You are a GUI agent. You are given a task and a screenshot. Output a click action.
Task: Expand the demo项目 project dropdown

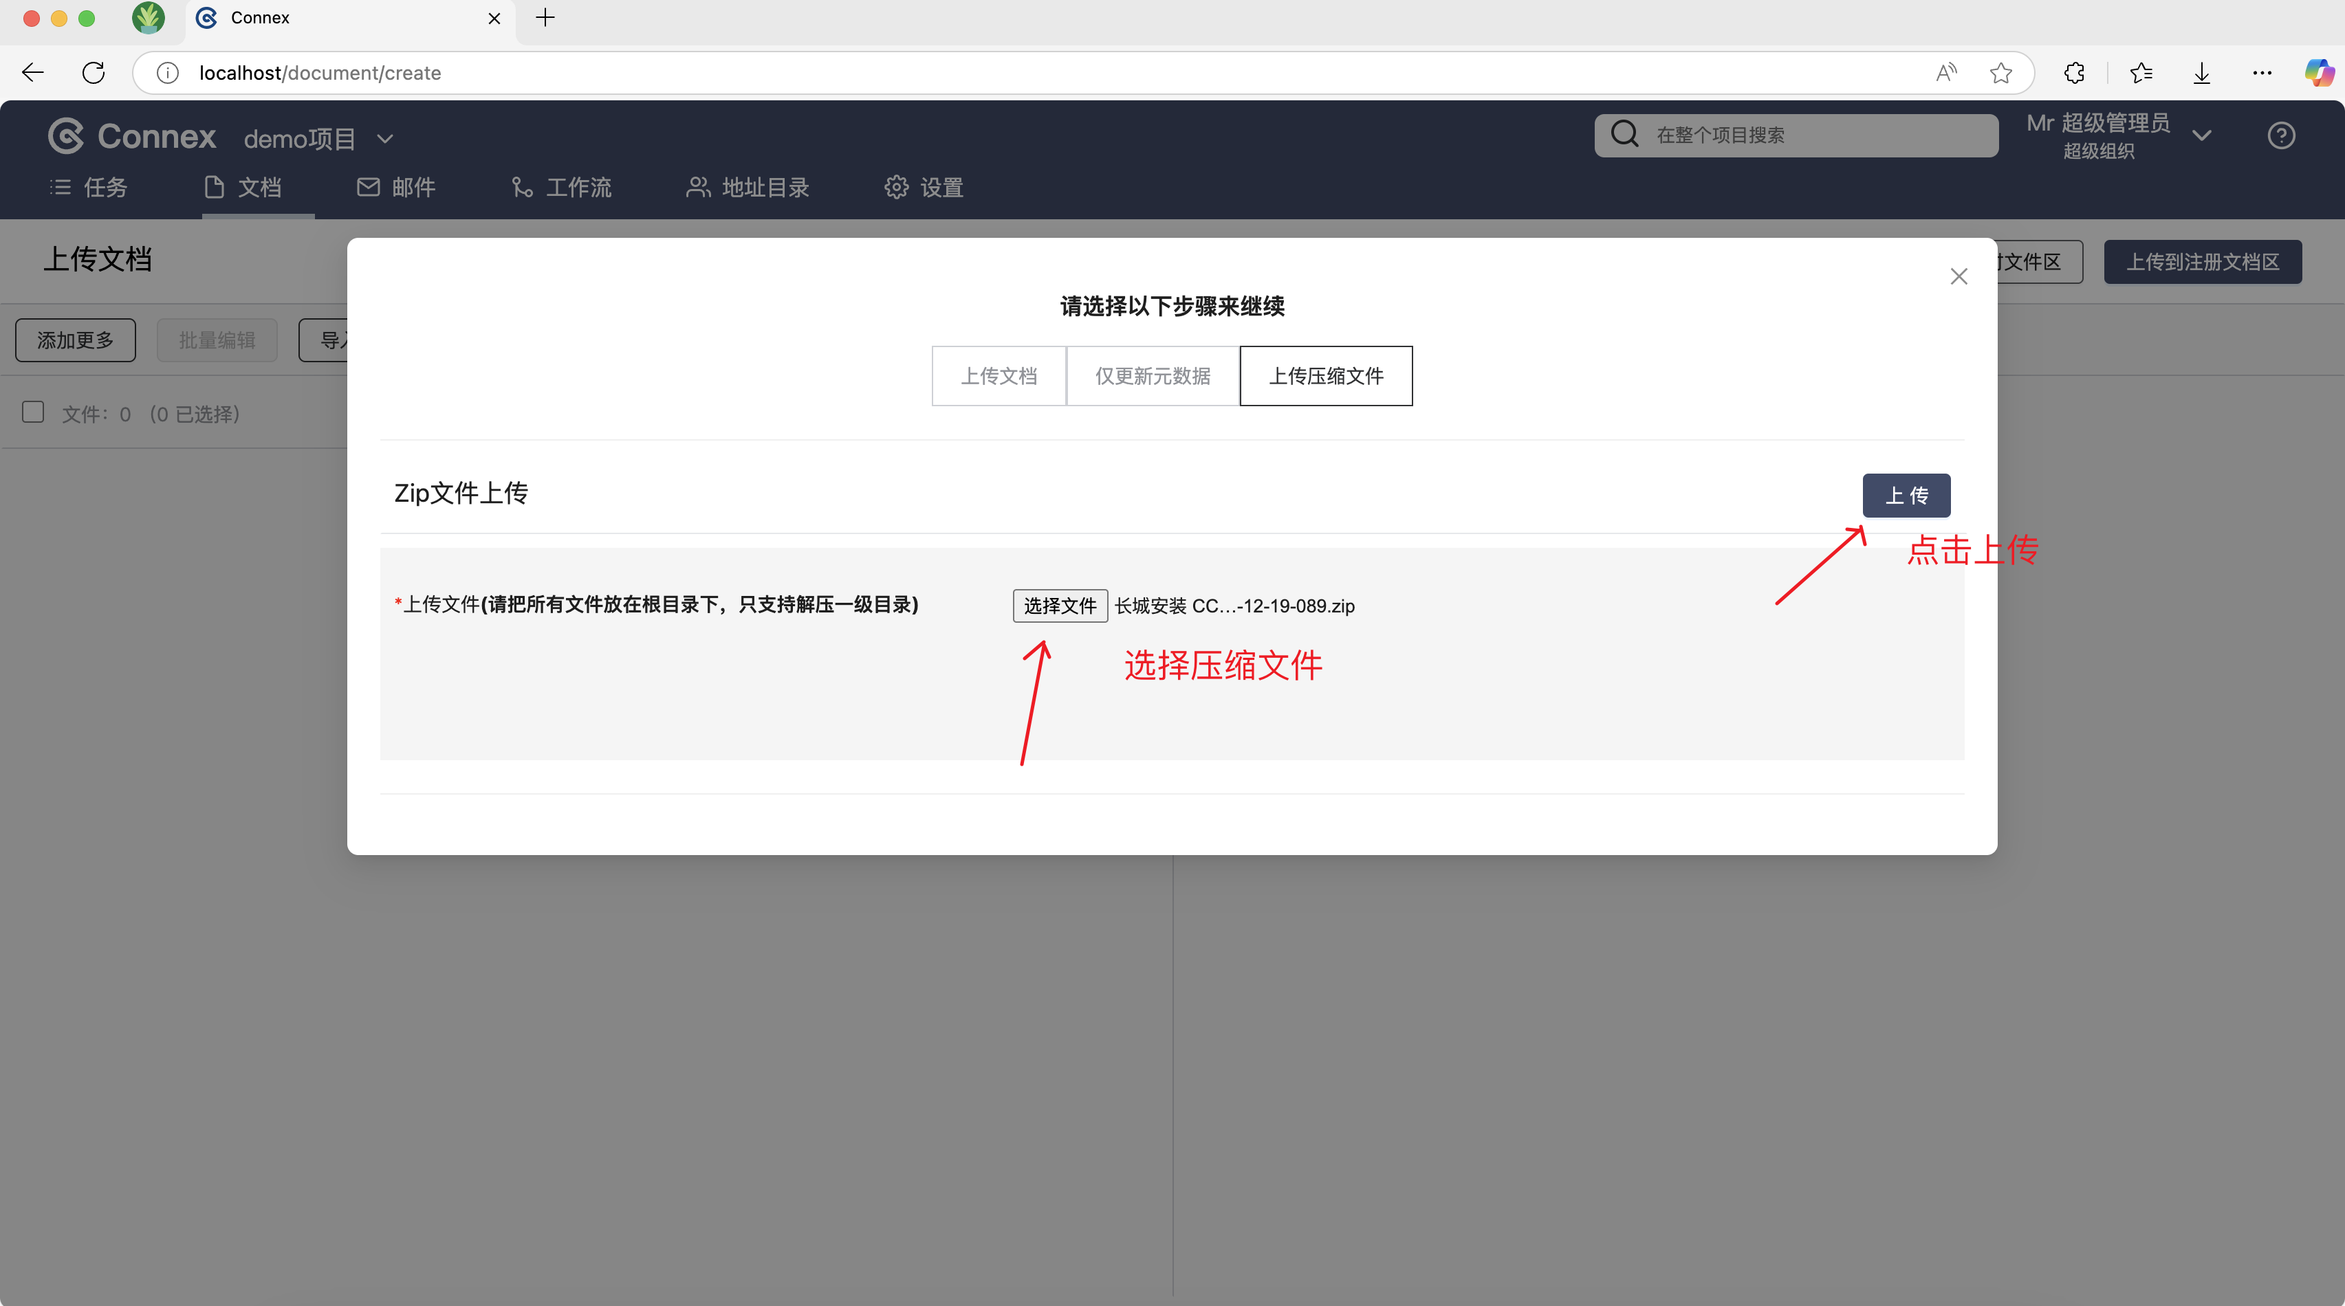[385, 138]
